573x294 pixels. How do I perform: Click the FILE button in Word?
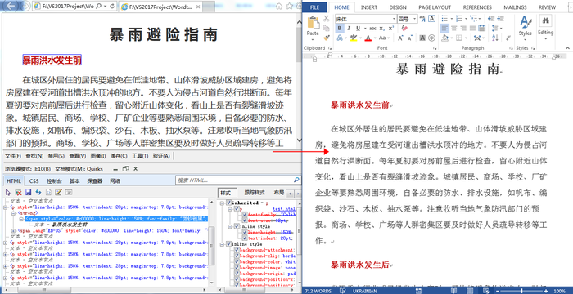pos(314,7)
